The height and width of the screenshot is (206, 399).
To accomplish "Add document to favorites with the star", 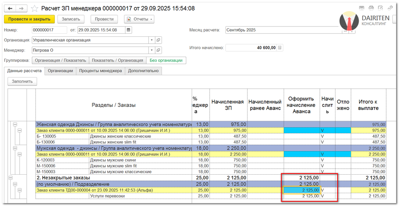I will (x=35, y=9).
